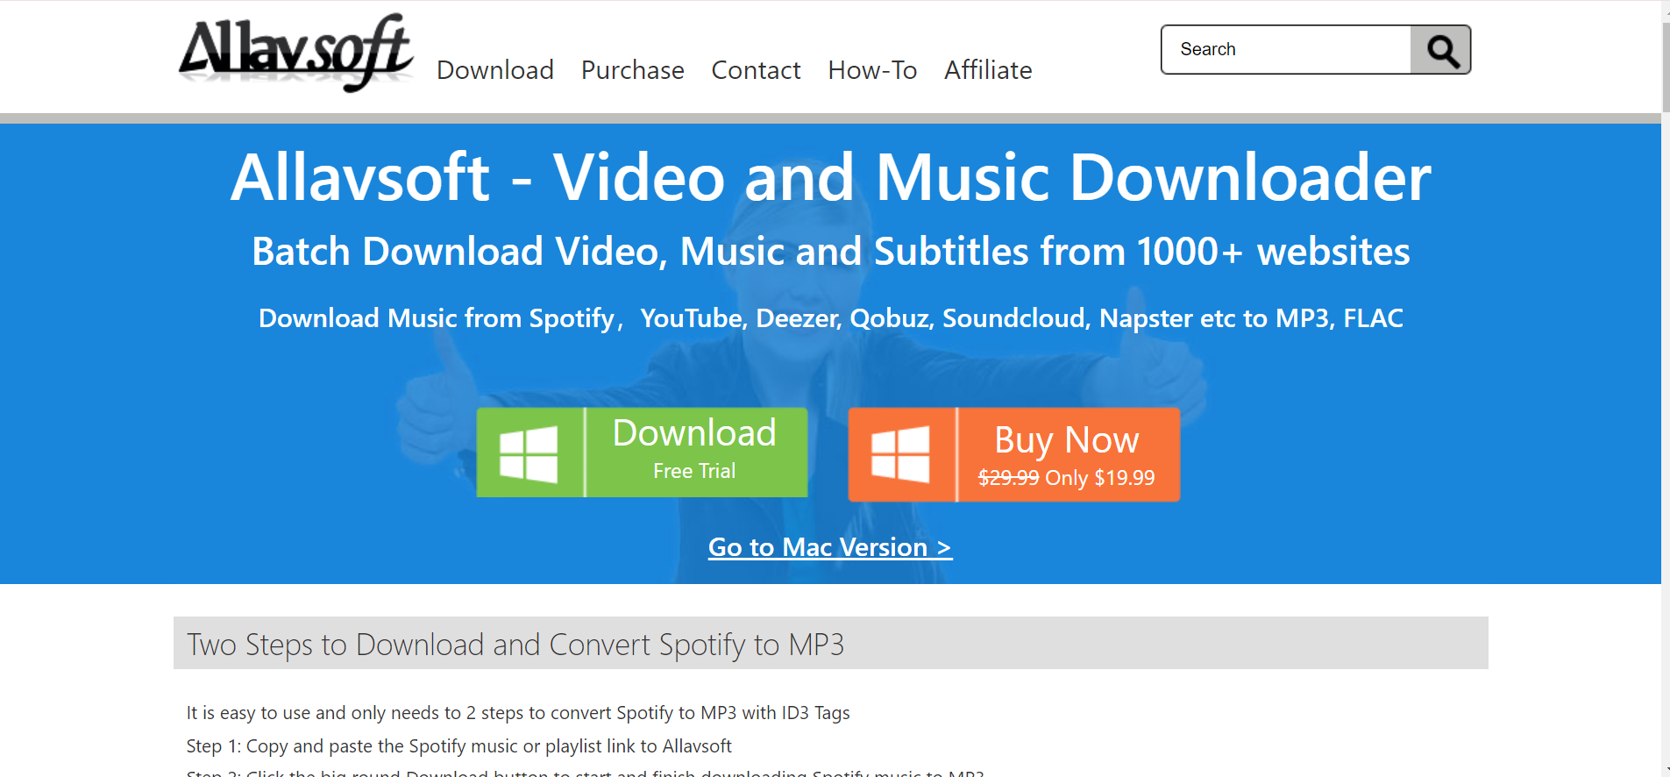Click the magnifying glass search button
Viewport: 1670px width, 777px height.
click(x=1440, y=50)
